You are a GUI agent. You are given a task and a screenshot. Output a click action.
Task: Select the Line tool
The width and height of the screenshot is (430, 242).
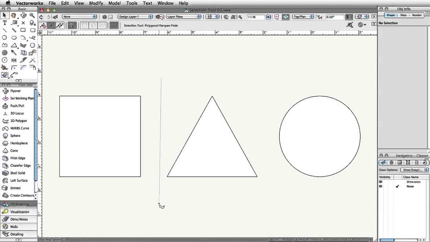pyautogui.click(x=4, y=30)
